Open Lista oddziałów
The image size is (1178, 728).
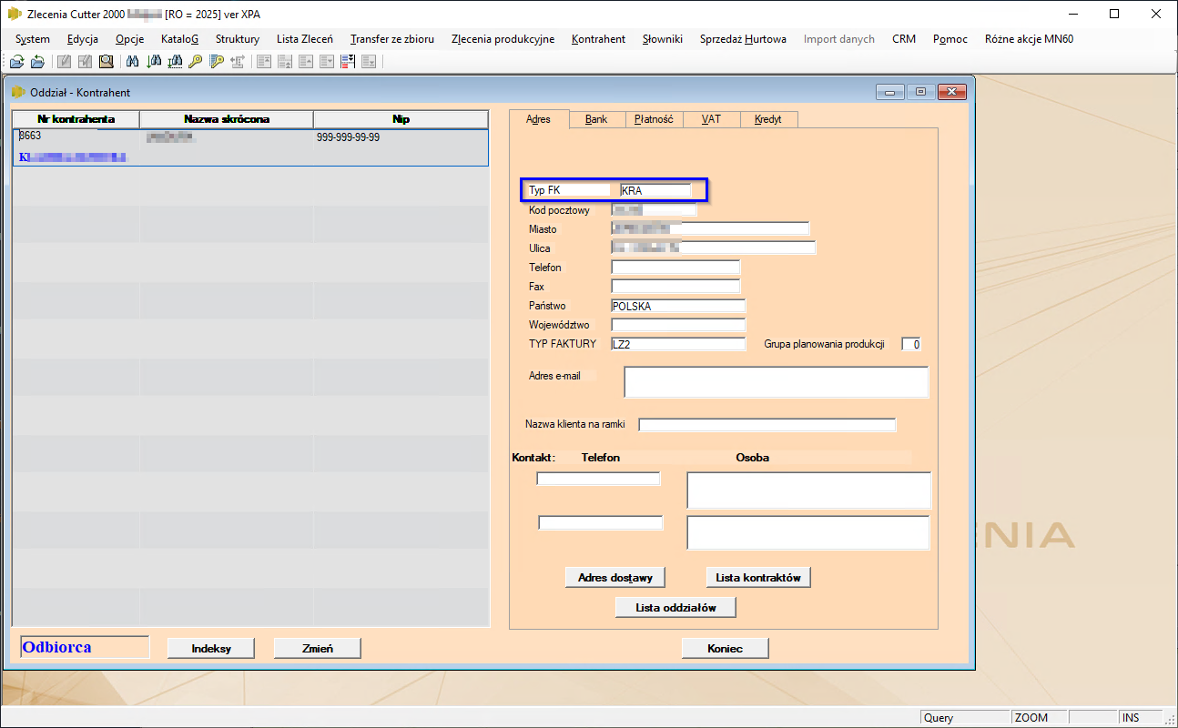pos(676,607)
